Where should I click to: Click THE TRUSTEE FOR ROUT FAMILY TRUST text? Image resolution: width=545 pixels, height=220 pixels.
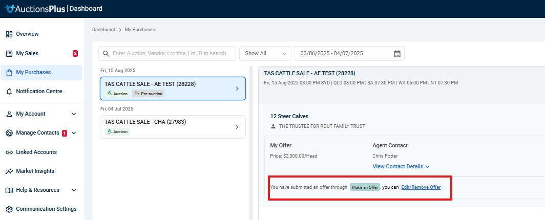click(322, 126)
